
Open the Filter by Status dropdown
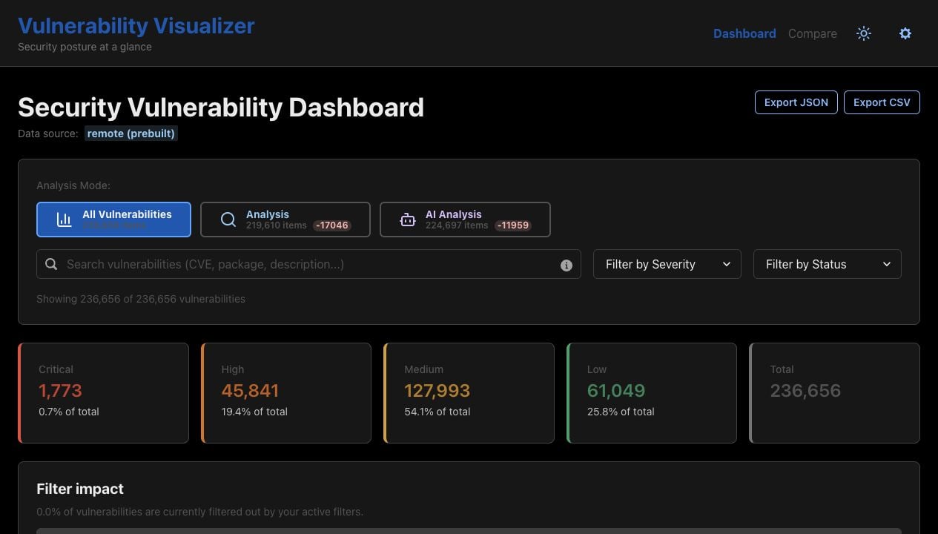coord(828,264)
